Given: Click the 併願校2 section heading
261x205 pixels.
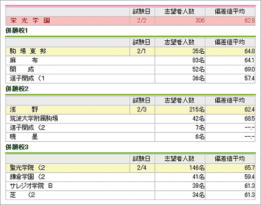Looking at the screenshot, I should [17, 89].
